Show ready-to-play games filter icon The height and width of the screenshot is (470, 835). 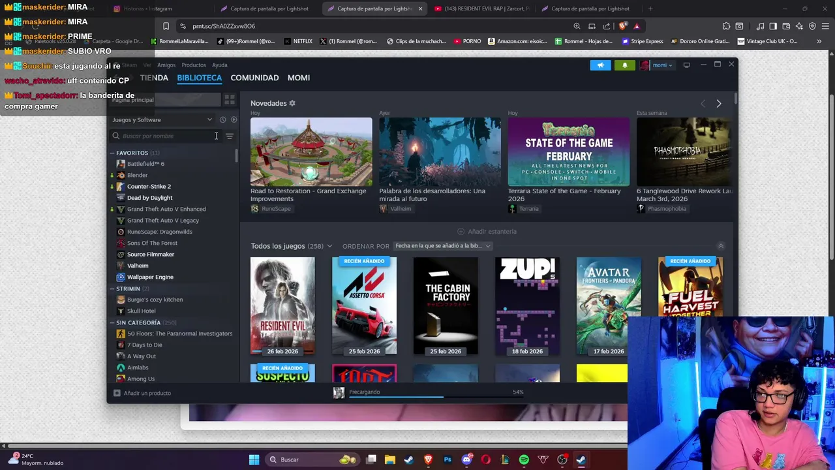point(234,119)
